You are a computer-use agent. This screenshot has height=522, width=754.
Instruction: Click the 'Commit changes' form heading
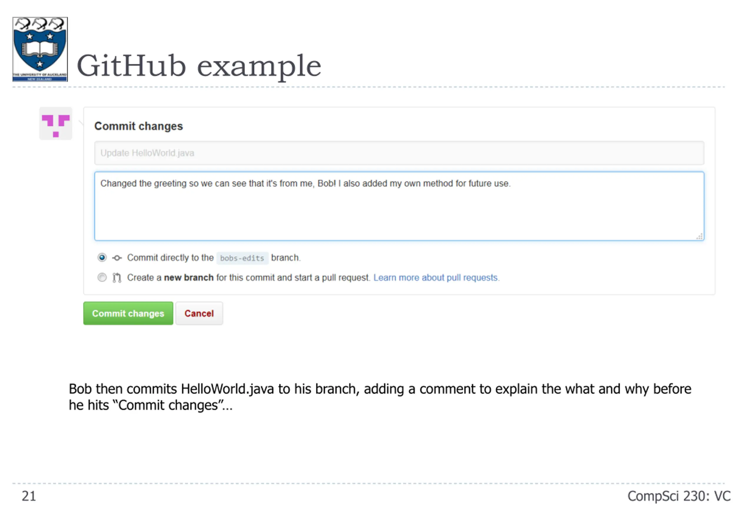point(138,126)
